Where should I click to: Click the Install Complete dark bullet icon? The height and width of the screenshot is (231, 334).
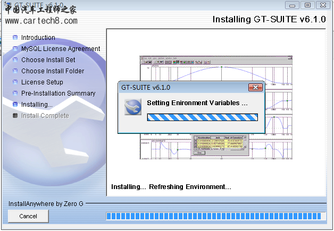pyautogui.click(x=15, y=116)
